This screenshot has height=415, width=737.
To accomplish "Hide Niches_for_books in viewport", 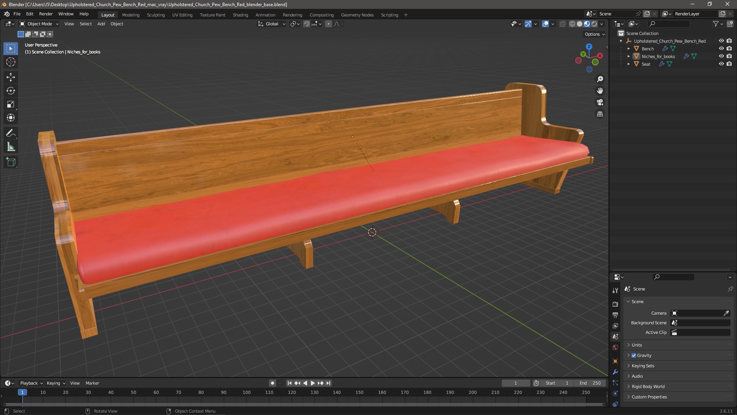I will click(721, 56).
